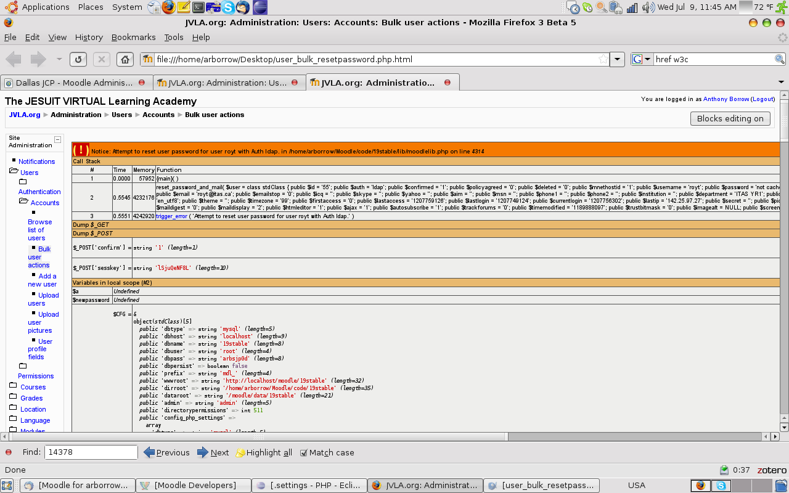This screenshot has width=789, height=493.
Task: Focus the URL address bar
Action: click(x=376, y=59)
